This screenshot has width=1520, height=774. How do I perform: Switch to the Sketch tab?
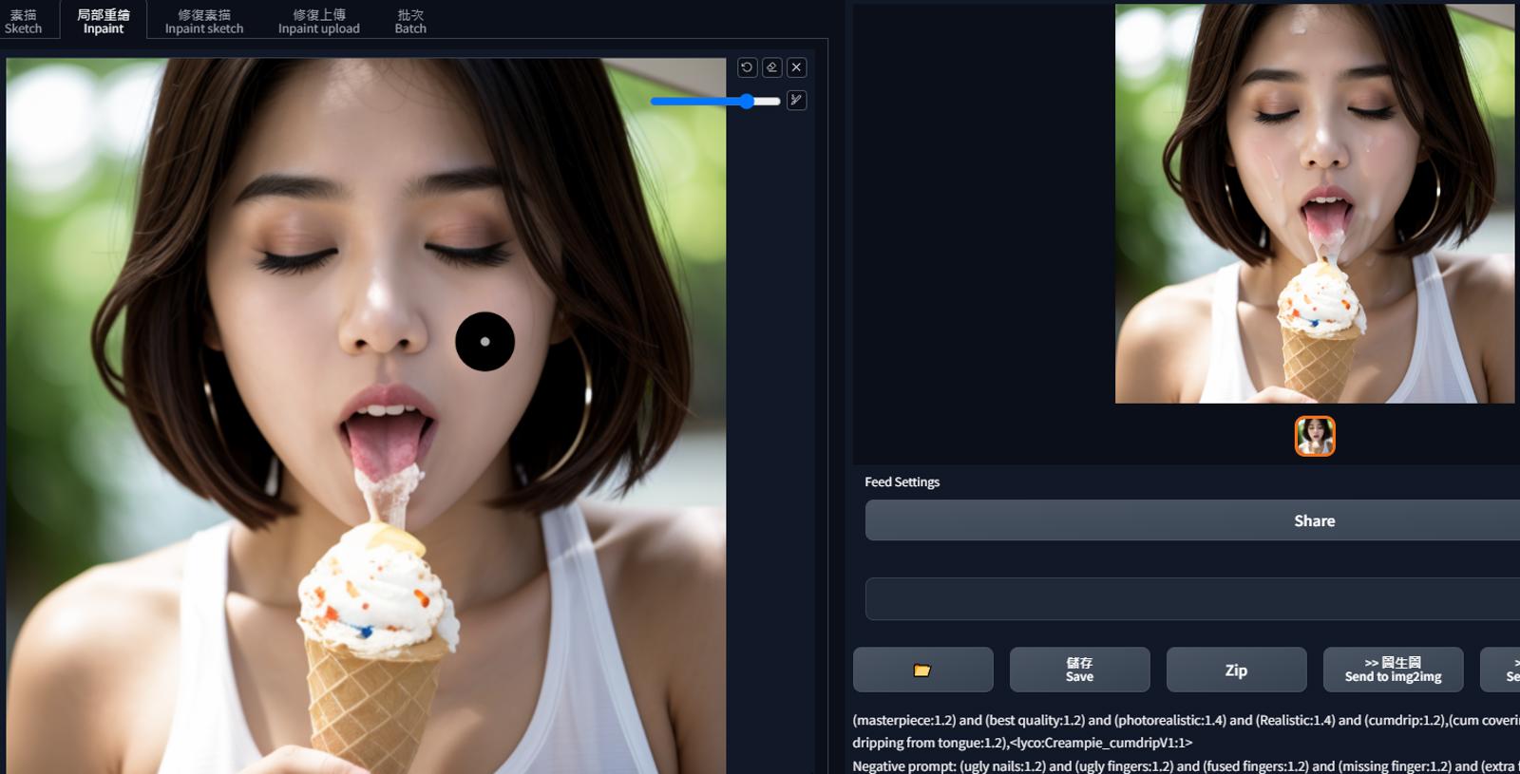tap(23, 21)
